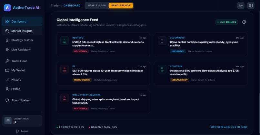Screen dimensions: 260x135
Task: Click the LIVE SIGNALS badge
Action: (227, 22)
